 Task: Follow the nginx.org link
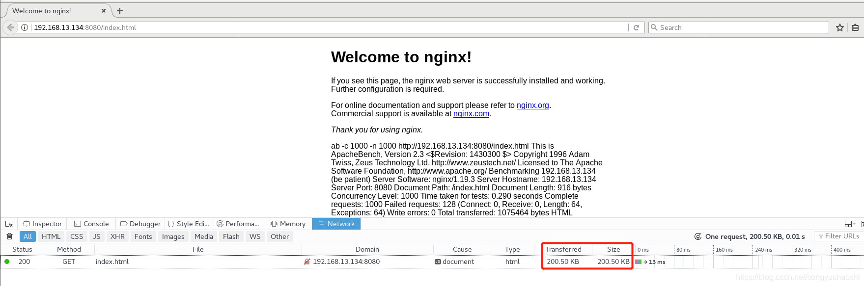(533, 105)
